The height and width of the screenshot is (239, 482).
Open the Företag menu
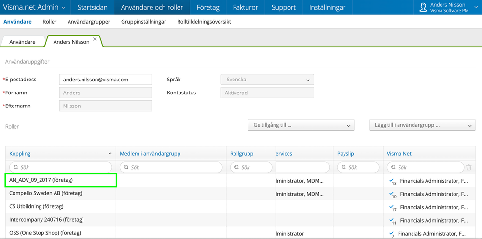208,7
